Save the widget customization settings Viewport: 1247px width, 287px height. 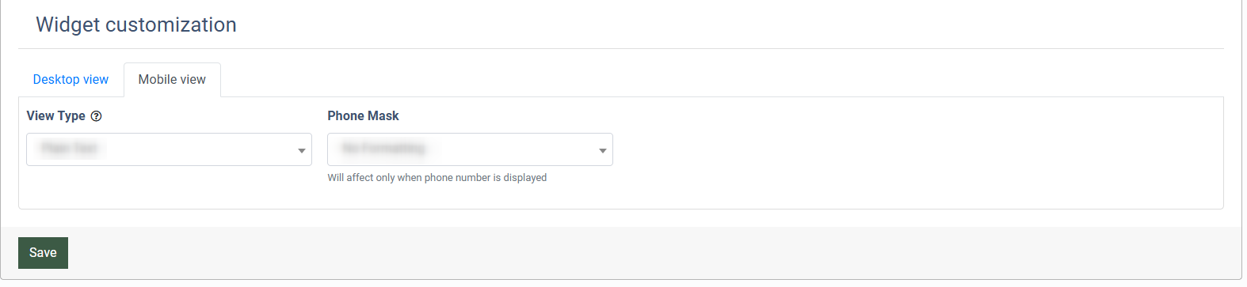point(43,253)
